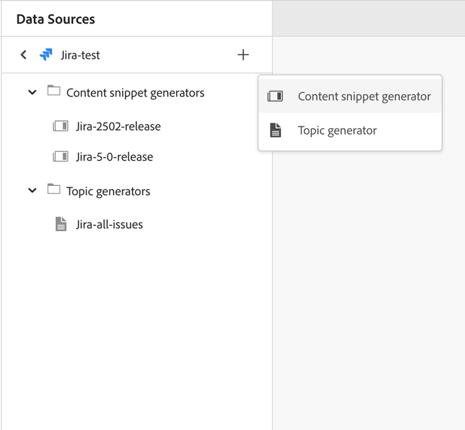Open the Jira-5-0-release snippet generator

coord(114,157)
